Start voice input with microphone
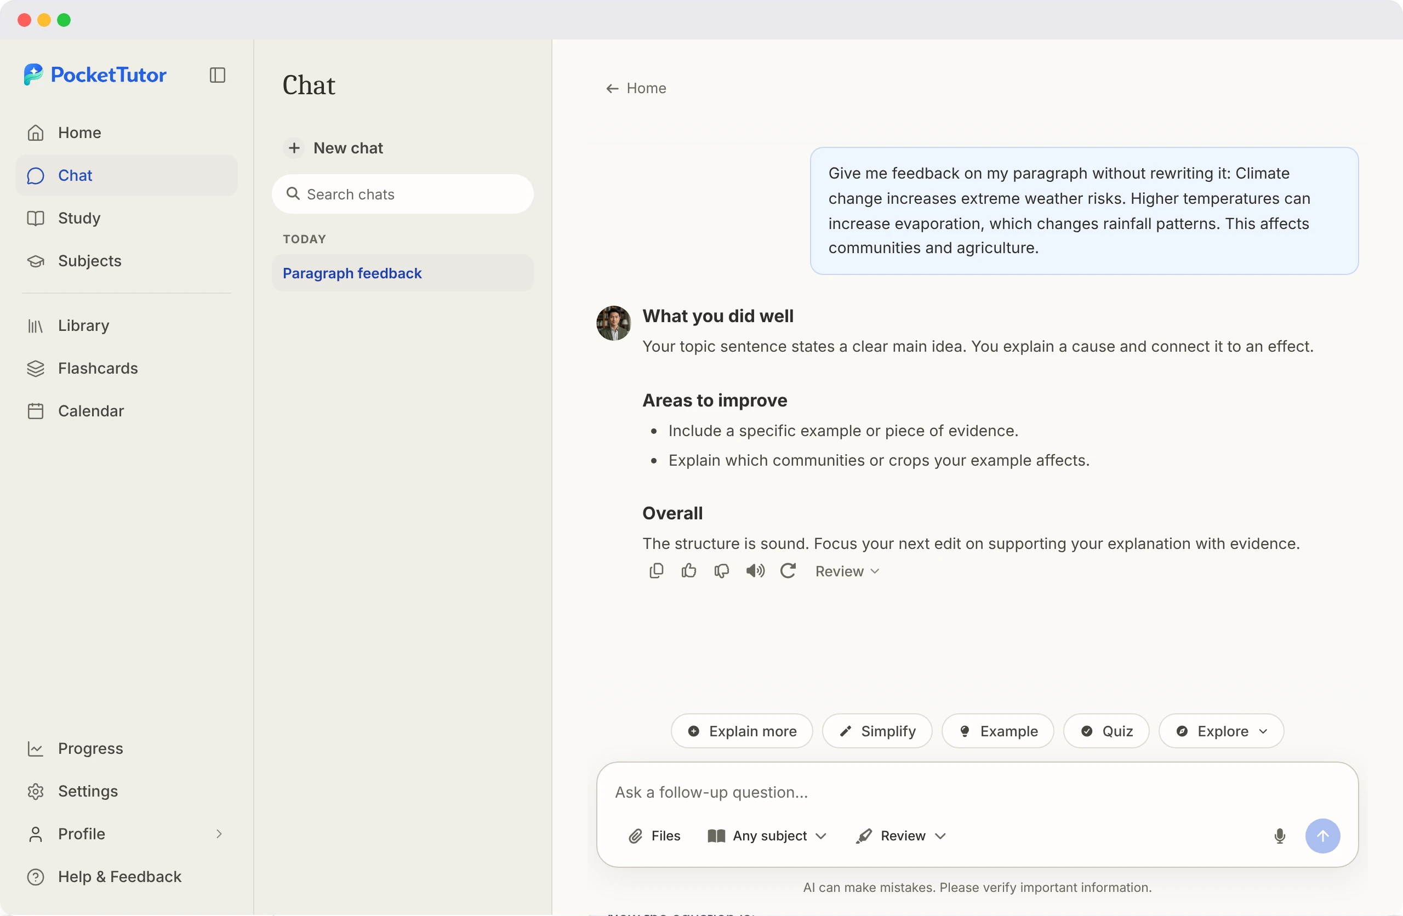 click(1279, 836)
